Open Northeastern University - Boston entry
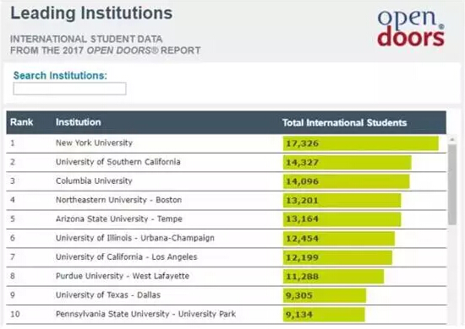Image resolution: width=465 pixels, height=329 pixels. click(x=118, y=200)
